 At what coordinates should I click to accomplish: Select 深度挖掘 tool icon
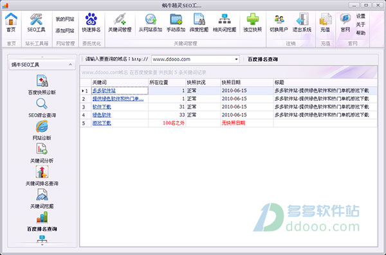click(x=199, y=22)
